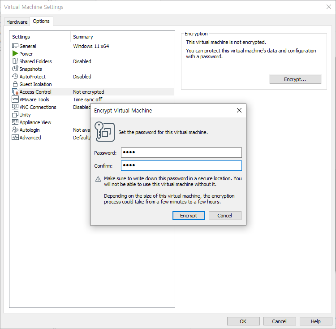This screenshot has height=329, width=336.
Task: Select the Power row label
Action: (x=26, y=54)
